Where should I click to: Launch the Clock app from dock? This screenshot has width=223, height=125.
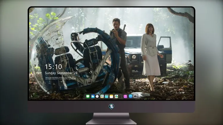97,97
